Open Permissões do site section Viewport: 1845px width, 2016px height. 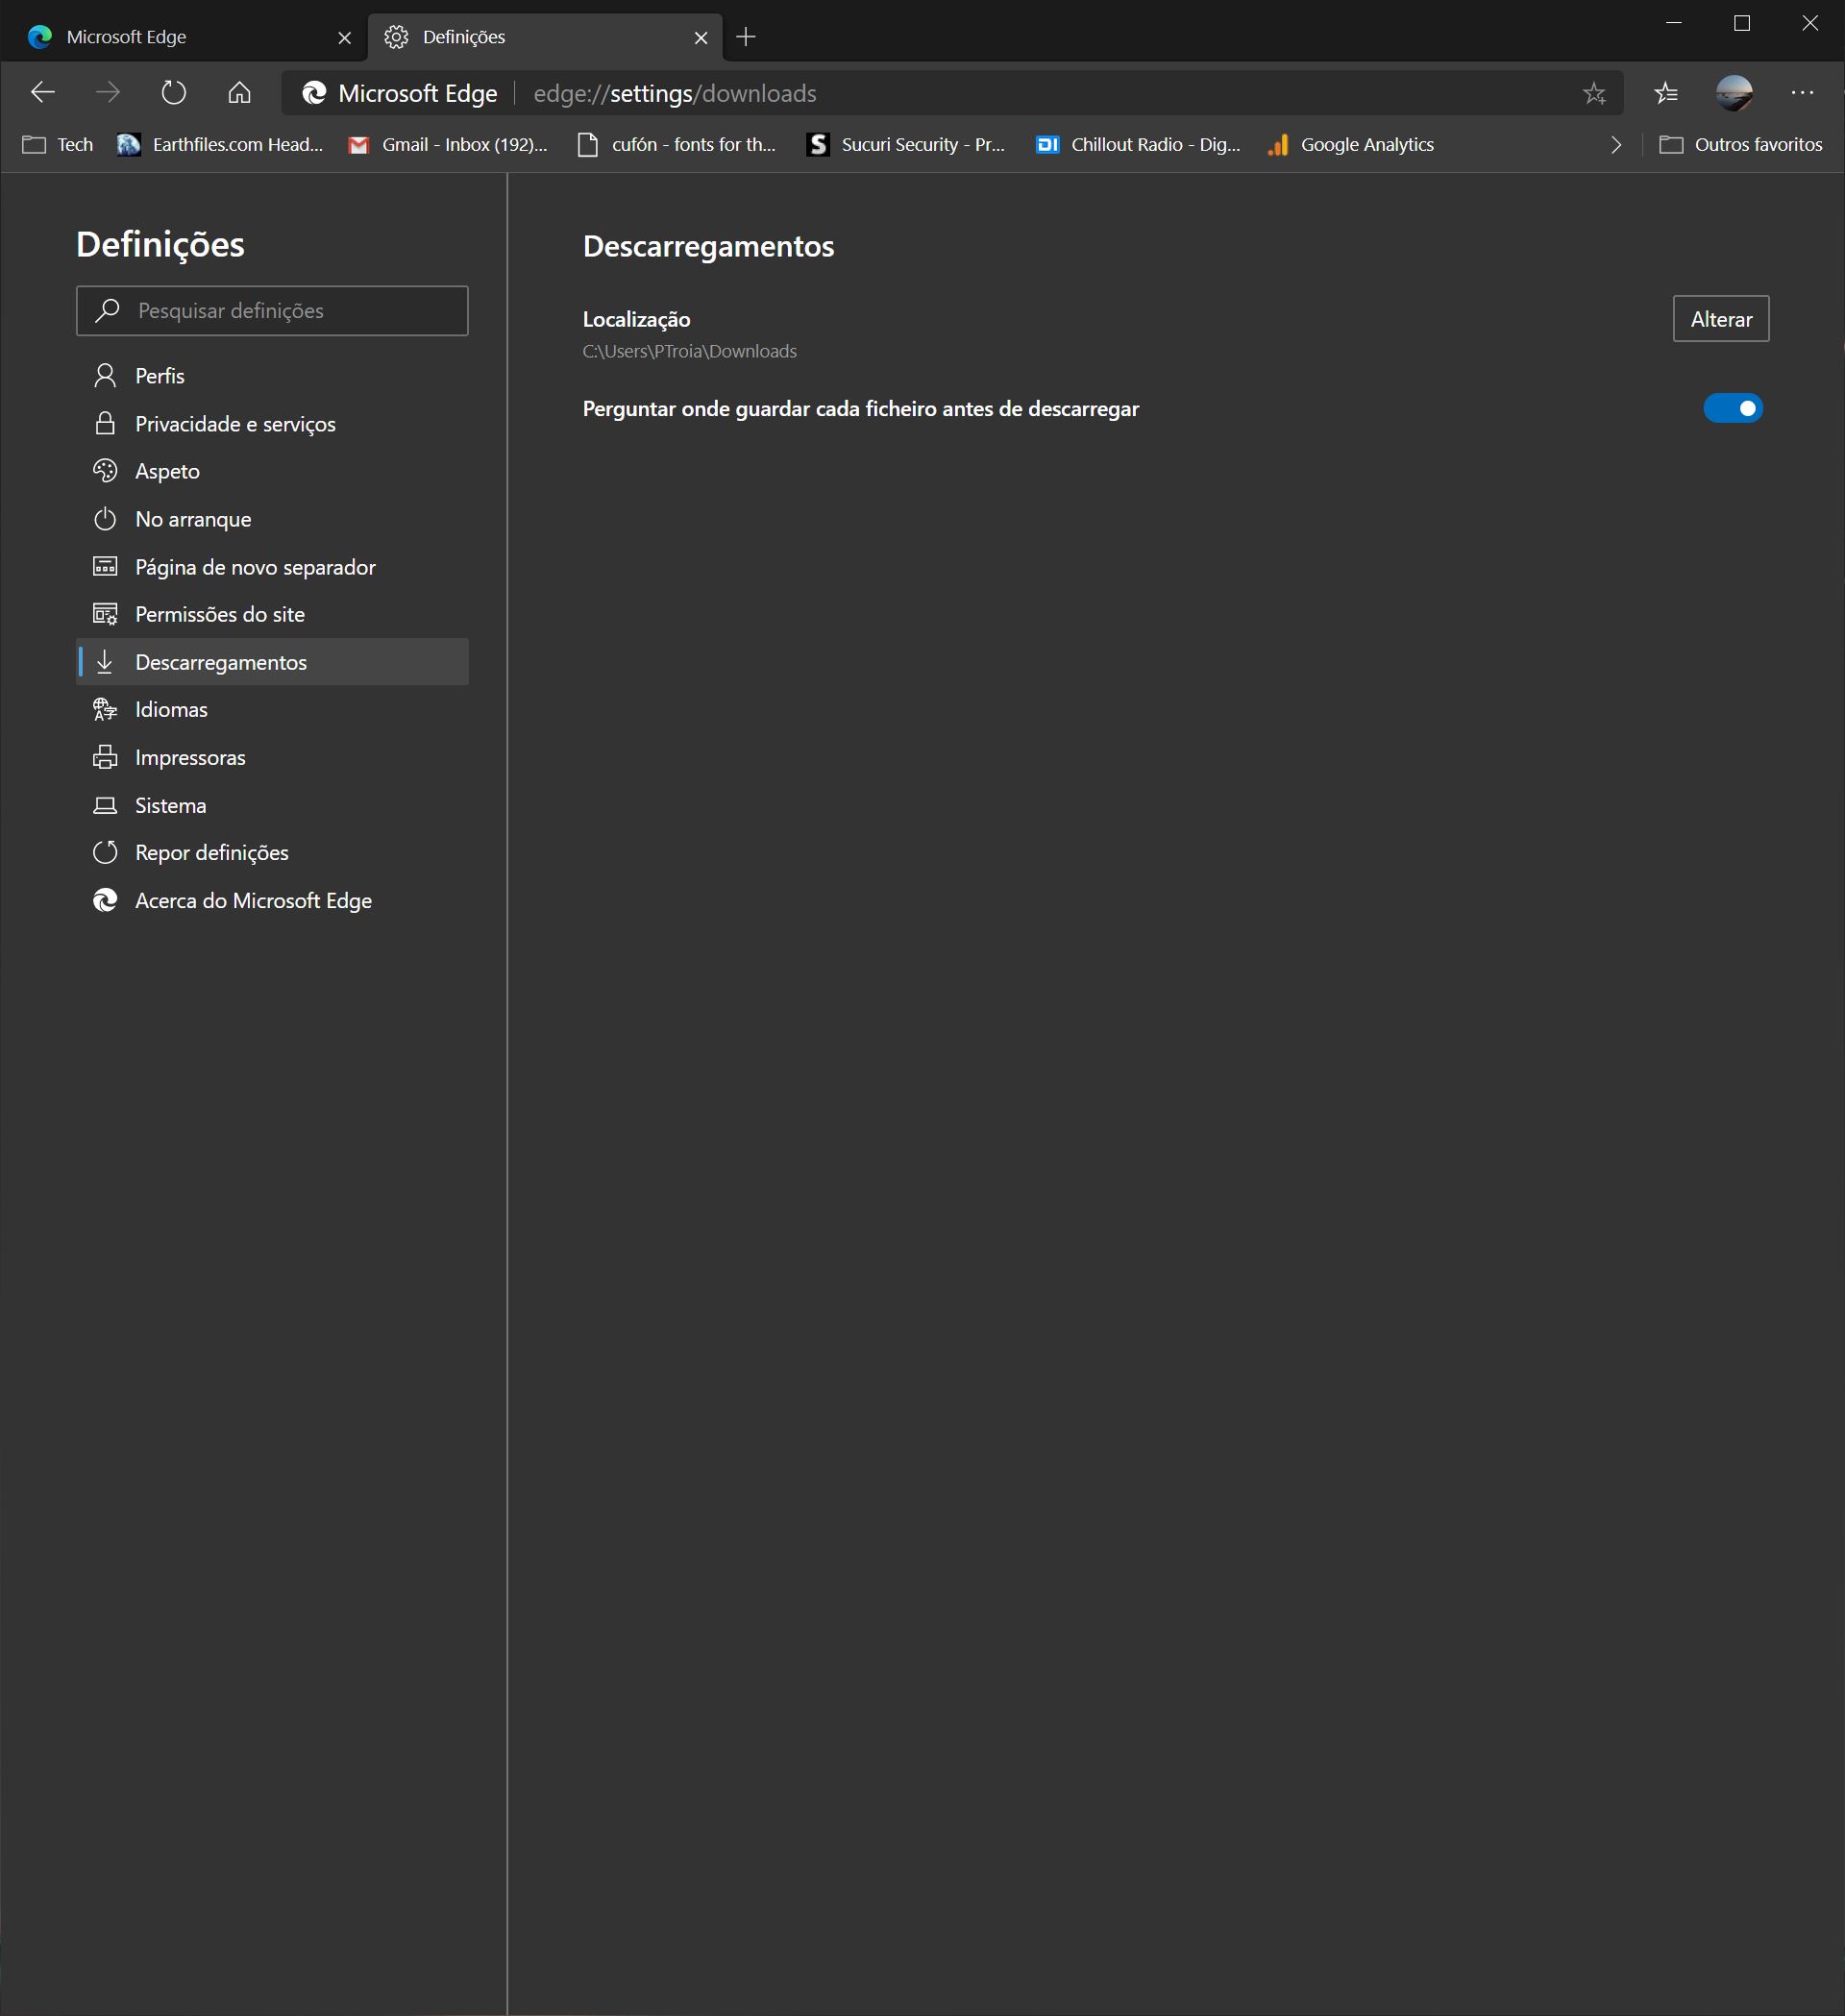(x=272, y=614)
